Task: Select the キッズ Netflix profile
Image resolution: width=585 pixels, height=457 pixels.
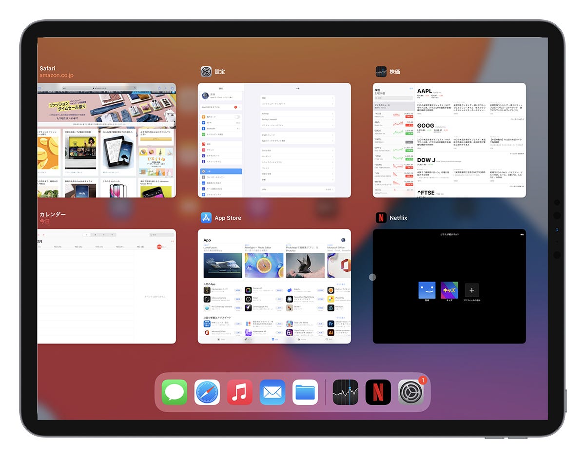Action: point(449,290)
